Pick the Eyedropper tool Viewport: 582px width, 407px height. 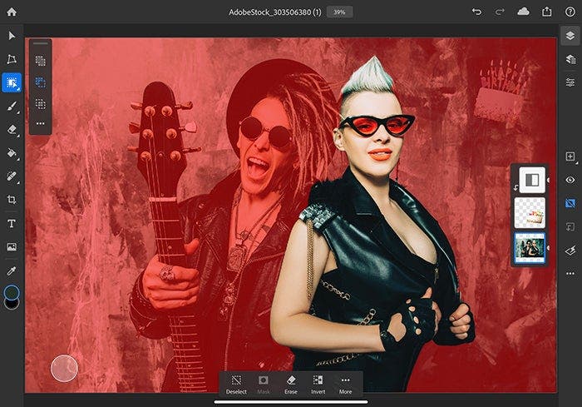click(12, 271)
